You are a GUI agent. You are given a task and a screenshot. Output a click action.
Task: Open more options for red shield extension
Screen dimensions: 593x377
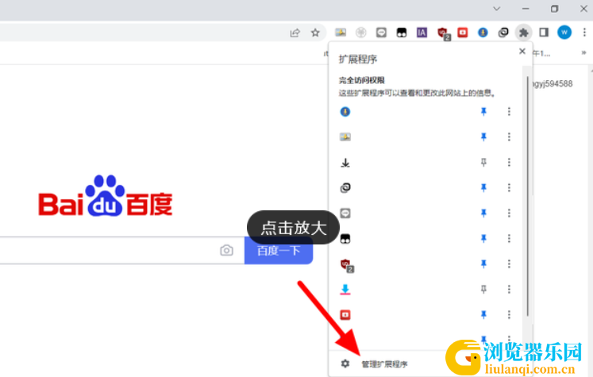tap(509, 264)
